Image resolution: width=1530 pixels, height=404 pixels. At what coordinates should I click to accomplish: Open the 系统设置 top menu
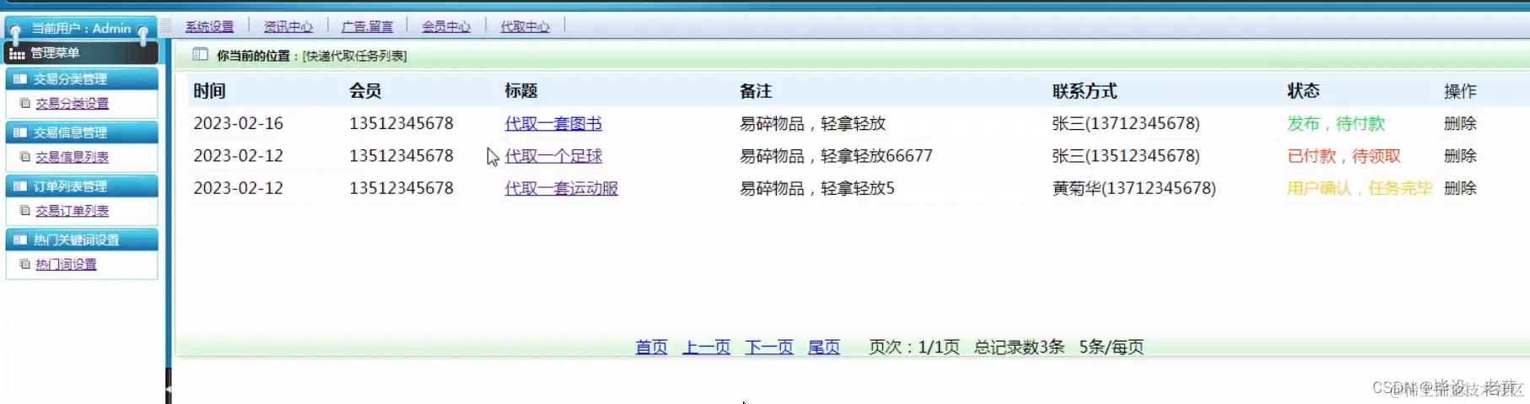click(x=209, y=27)
